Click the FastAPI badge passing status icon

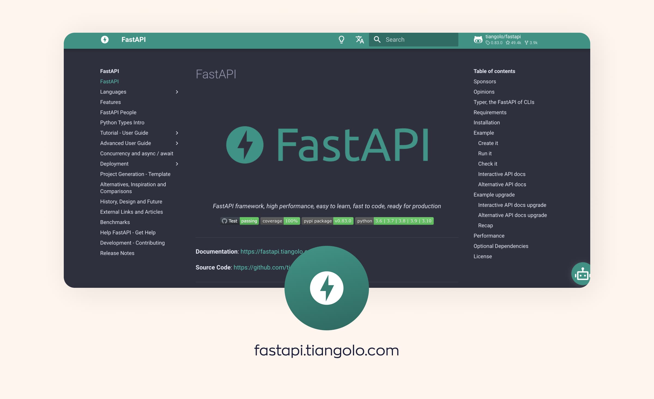(x=248, y=220)
